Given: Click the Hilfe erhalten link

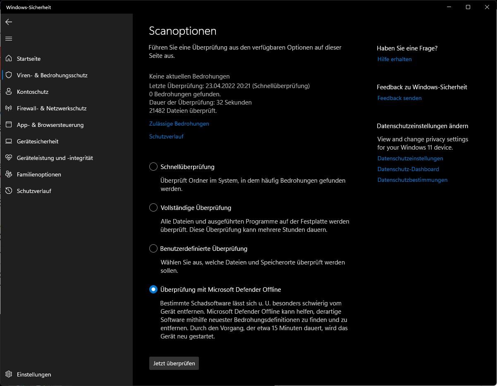Looking at the screenshot, I should (x=394, y=59).
